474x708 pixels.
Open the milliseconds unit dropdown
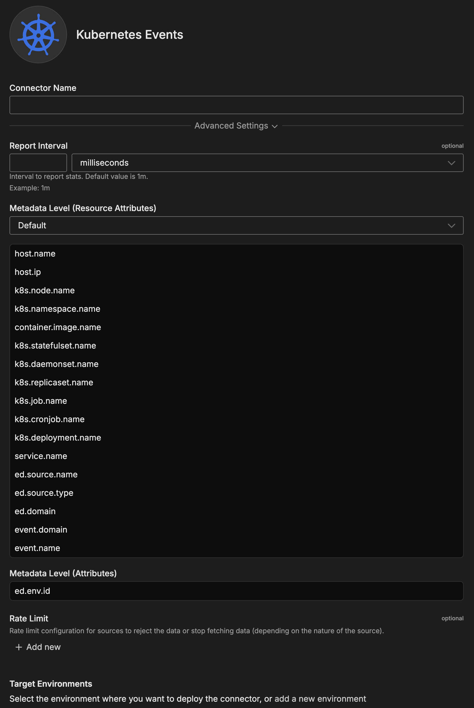pyautogui.click(x=267, y=162)
